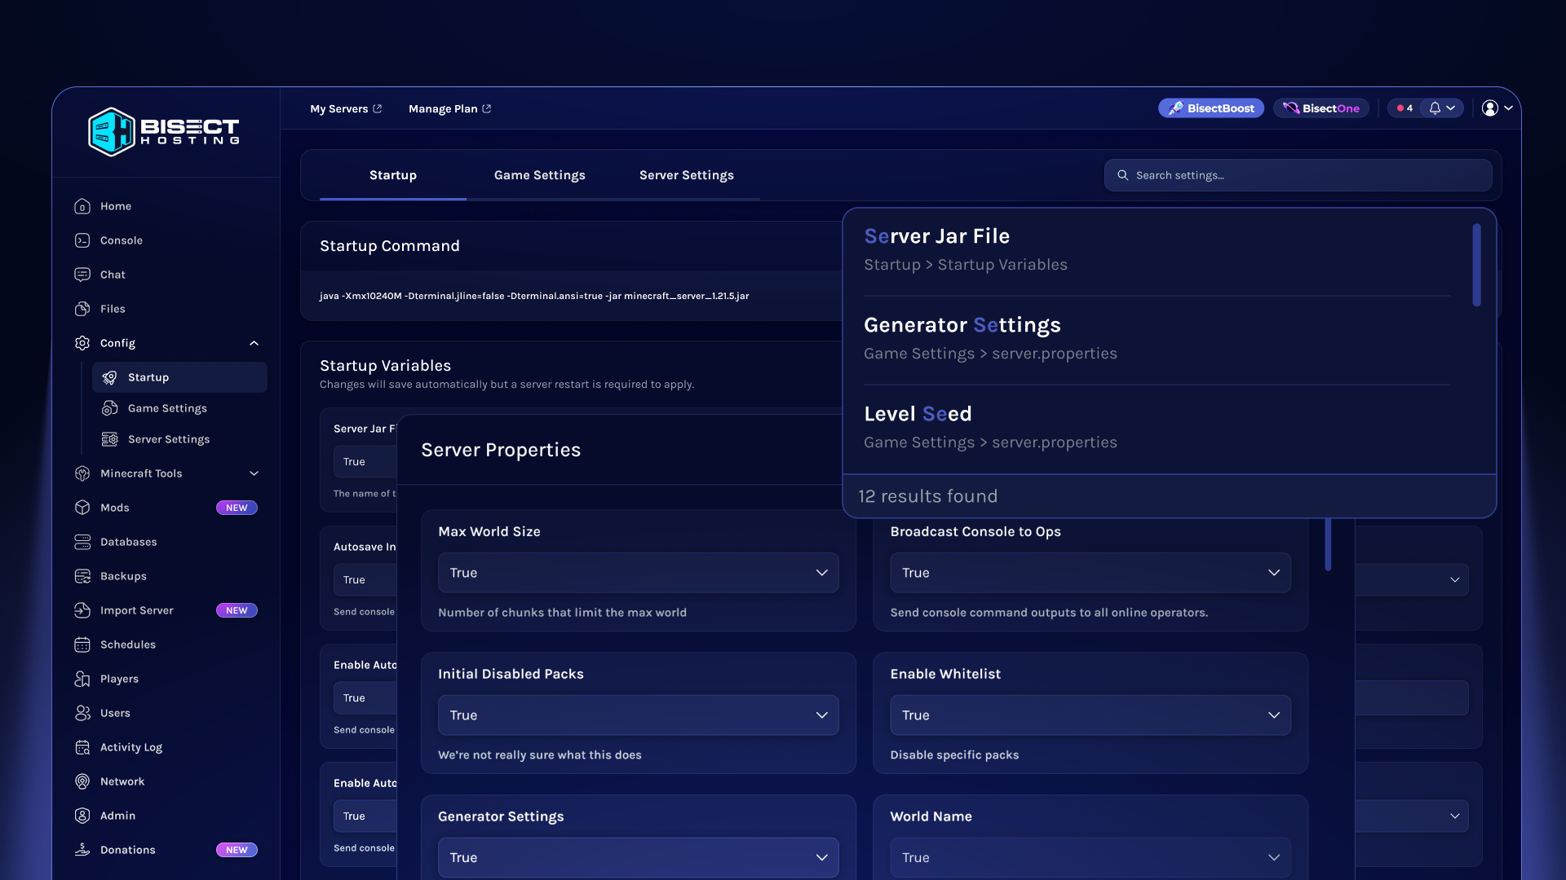
Task: Open the Generator Settings dropdown
Action: [x=638, y=857]
